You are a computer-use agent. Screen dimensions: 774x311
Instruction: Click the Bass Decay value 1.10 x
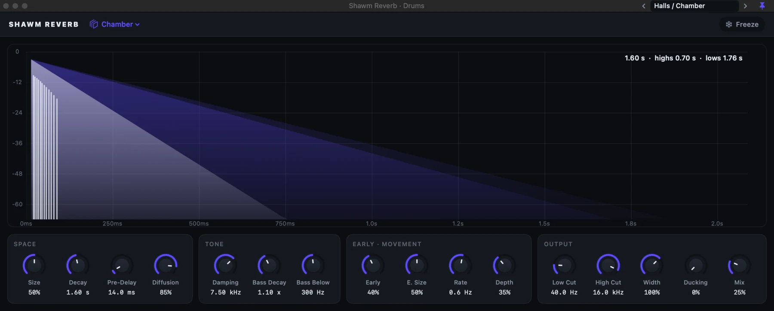click(269, 292)
